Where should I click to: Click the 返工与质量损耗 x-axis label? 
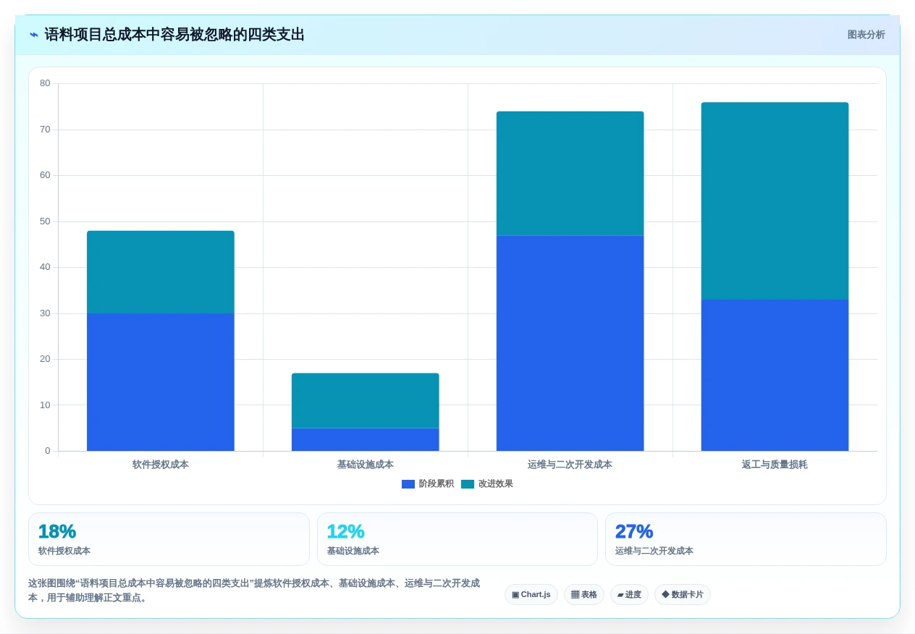(x=775, y=465)
